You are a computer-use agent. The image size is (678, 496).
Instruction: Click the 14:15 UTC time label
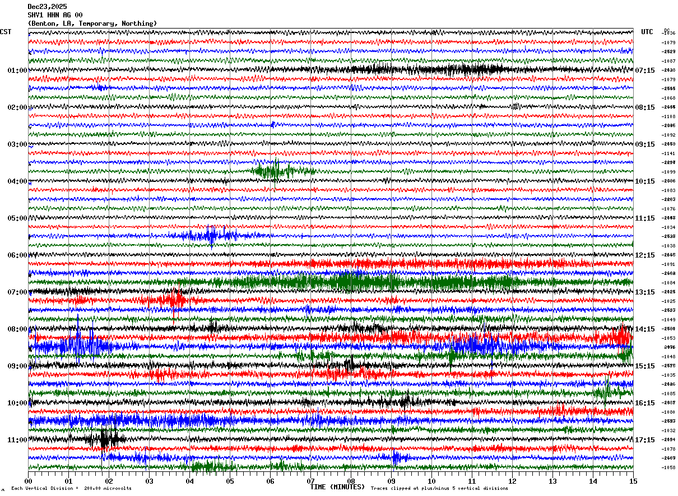click(x=646, y=329)
